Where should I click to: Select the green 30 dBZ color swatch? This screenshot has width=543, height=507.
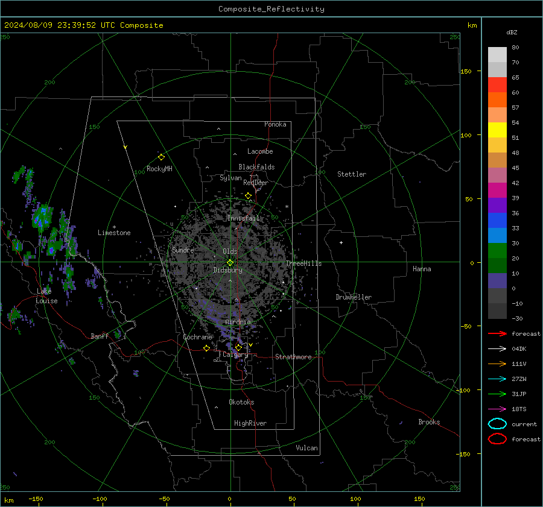click(x=497, y=251)
